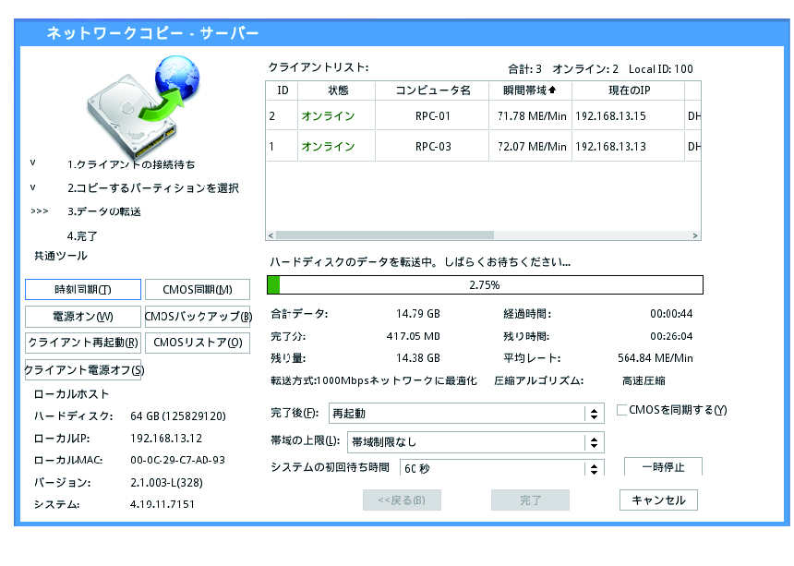Click the 時刻同期 button

[83, 290]
